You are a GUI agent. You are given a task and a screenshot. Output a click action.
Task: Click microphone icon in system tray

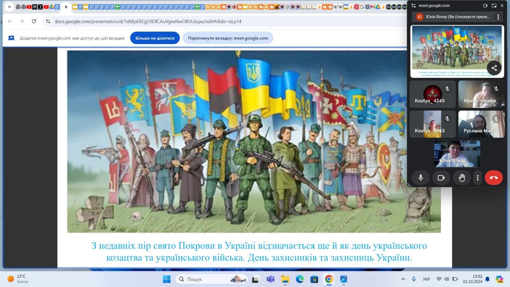(414, 279)
